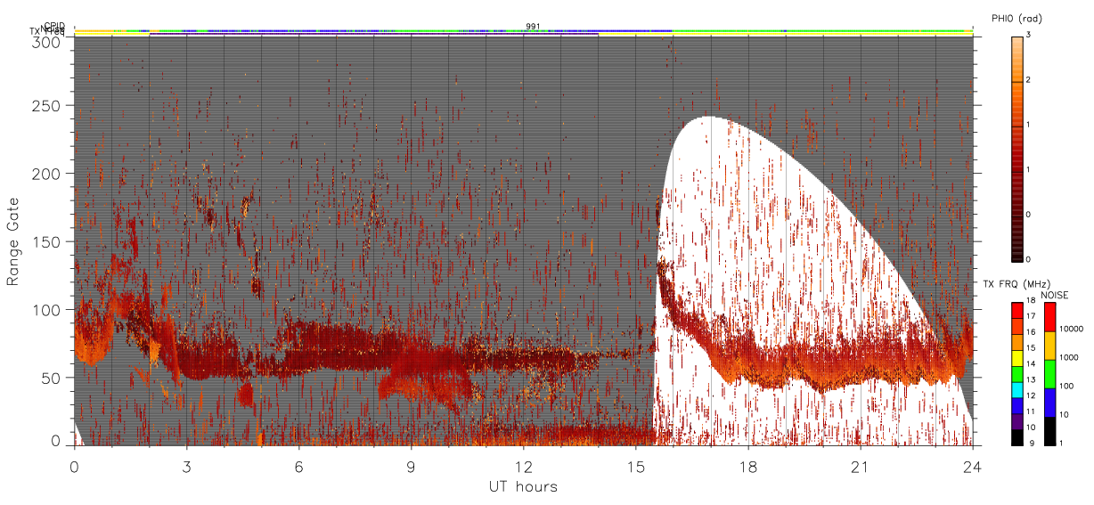Click the 'PHI0 (rad)' colorbar title
This screenshot has width=1094, height=505.
pos(1016,19)
